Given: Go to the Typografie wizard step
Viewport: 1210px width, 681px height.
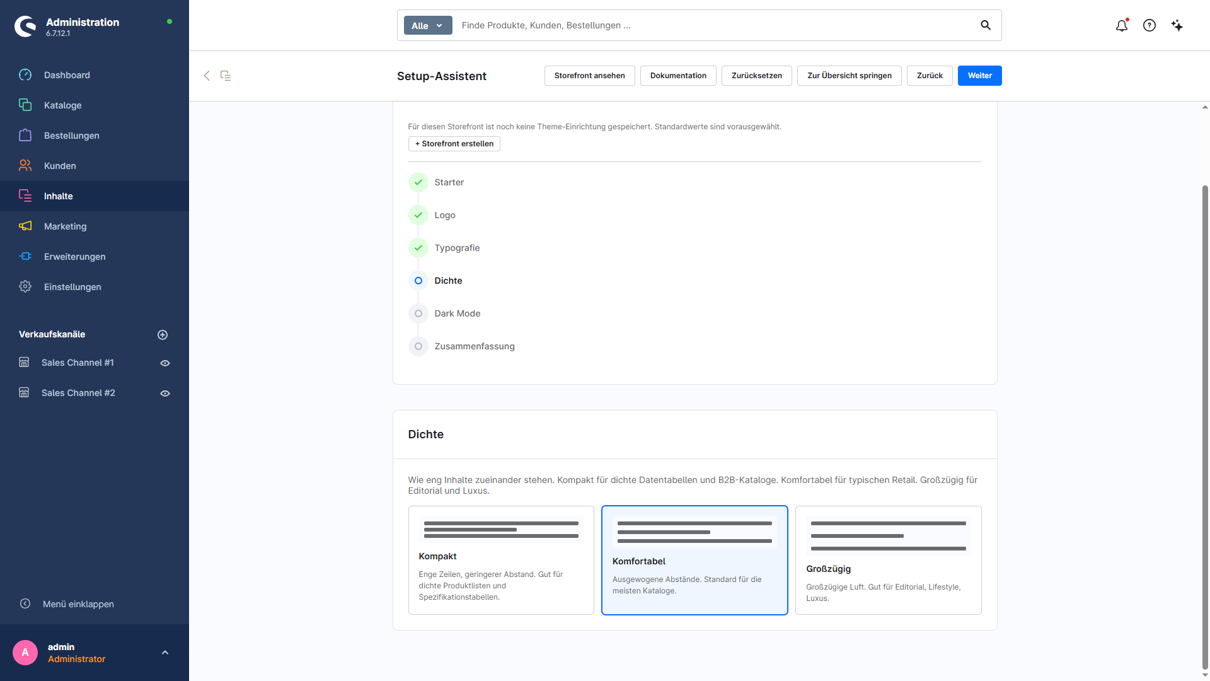Looking at the screenshot, I should 444,248.
